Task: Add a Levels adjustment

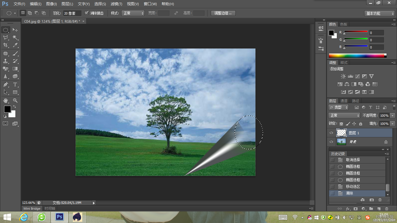Action: coord(350,76)
